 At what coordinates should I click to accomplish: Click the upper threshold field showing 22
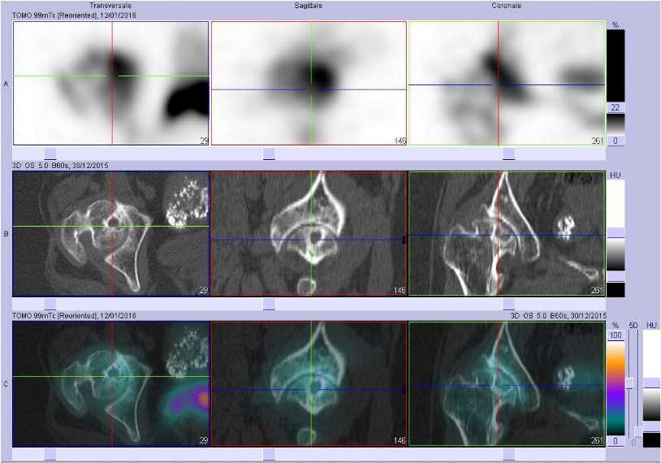[616, 107]
